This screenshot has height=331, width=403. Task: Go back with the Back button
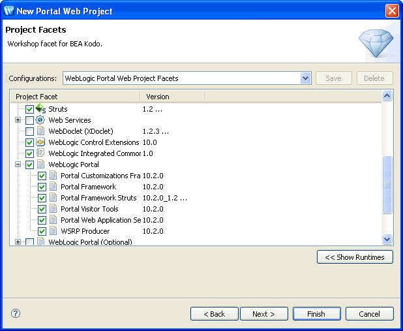pyautogui.click(x=215, y=314)
